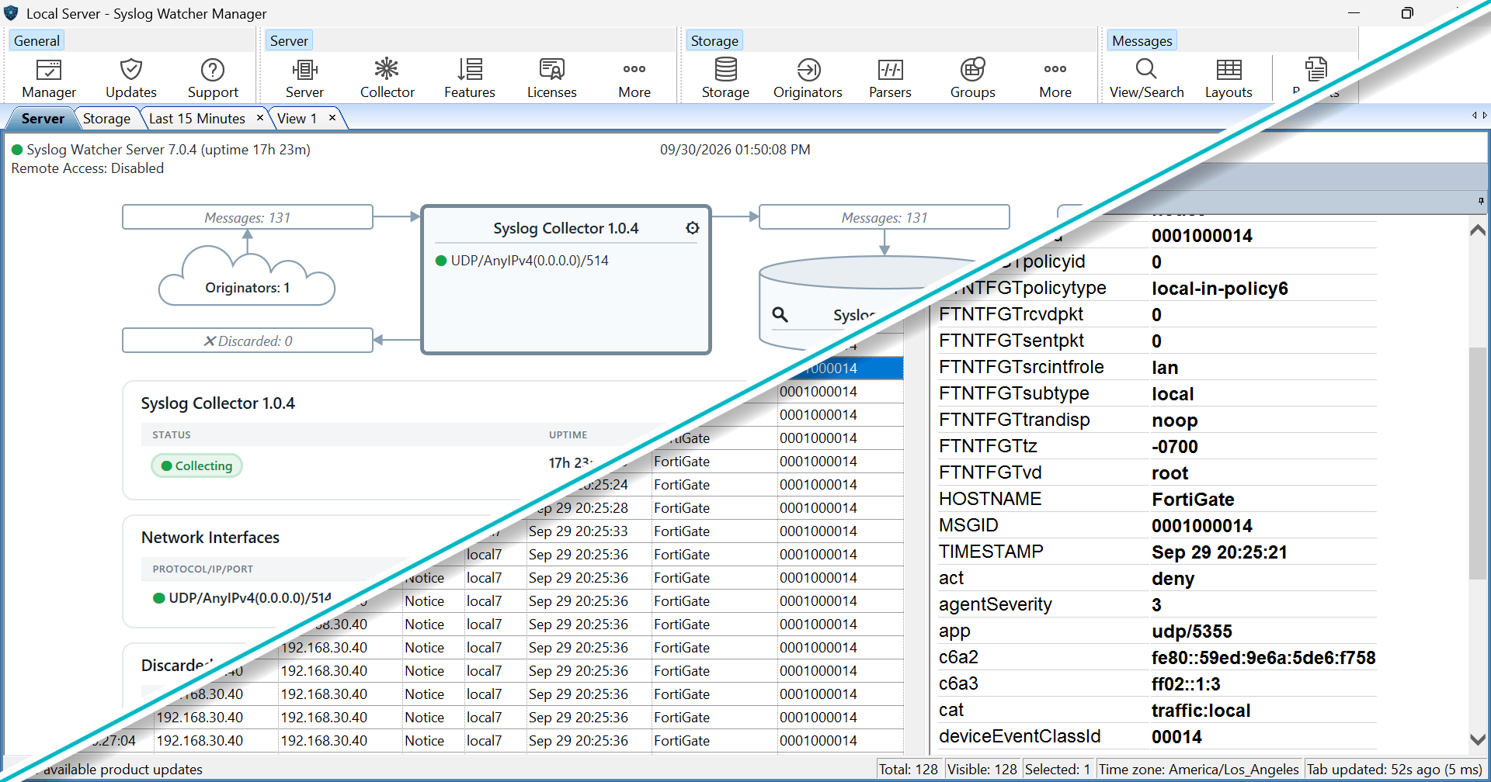
Task: Click the storage search magnifier icon
Action: (780, 314)
